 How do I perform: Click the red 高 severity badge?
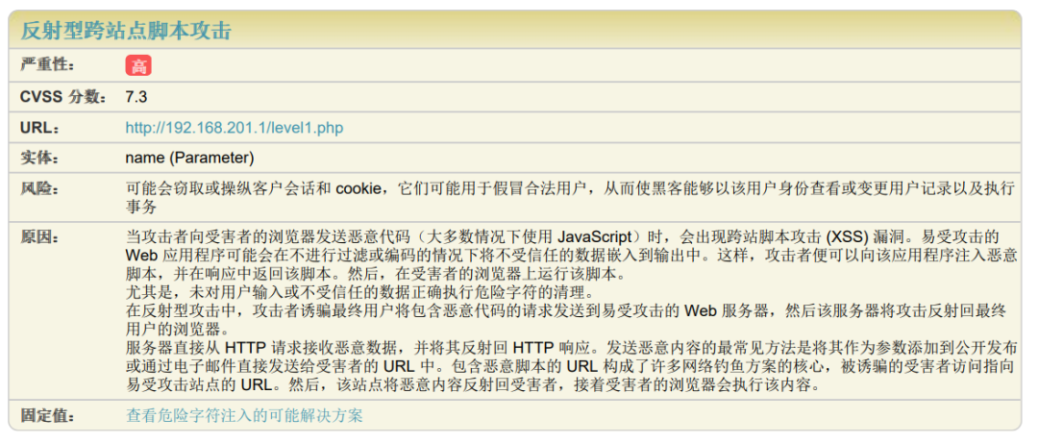pyautogui.click(x=138, y=65)
